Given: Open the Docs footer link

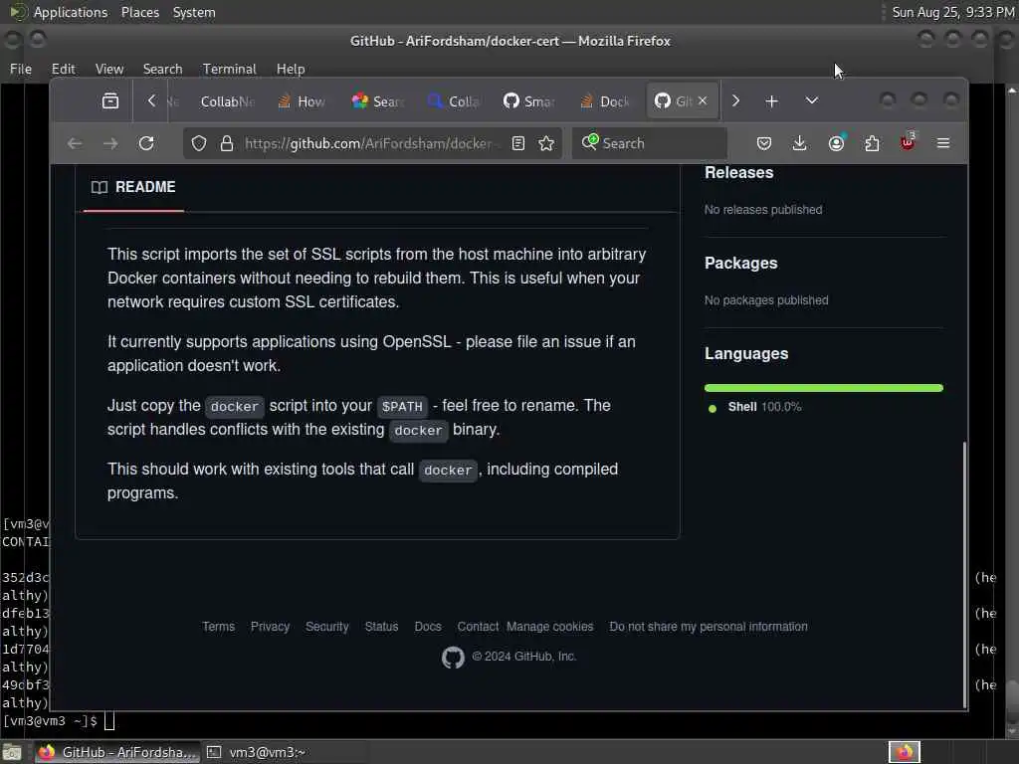Looking at the screenshot, I should pos(428,627).
